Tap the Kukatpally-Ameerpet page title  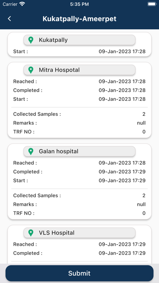(79, 19)
